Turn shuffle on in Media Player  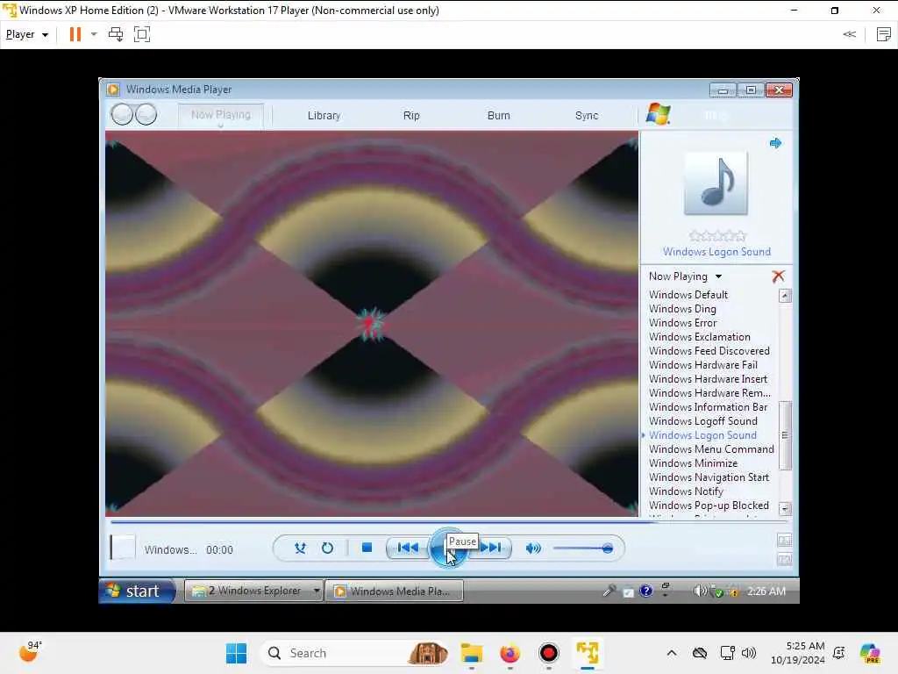[300, 549]
